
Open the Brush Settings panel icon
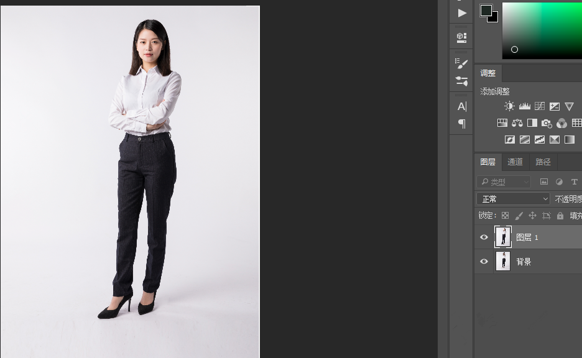[461, 63]
